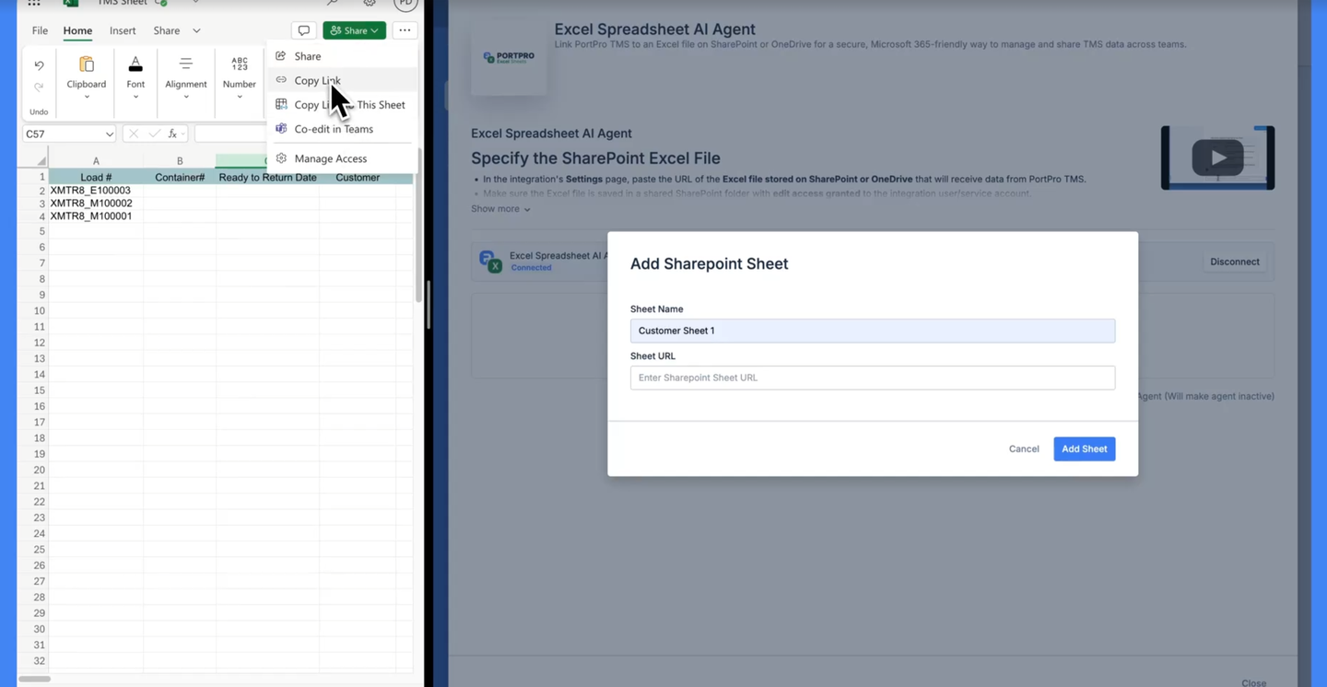The width and height of the screenshot is (1327, 687).
Task: Click Cancel in Add Sharepoint Sheet dialog
Action: pyautogui.click(x=1024, y=448)
